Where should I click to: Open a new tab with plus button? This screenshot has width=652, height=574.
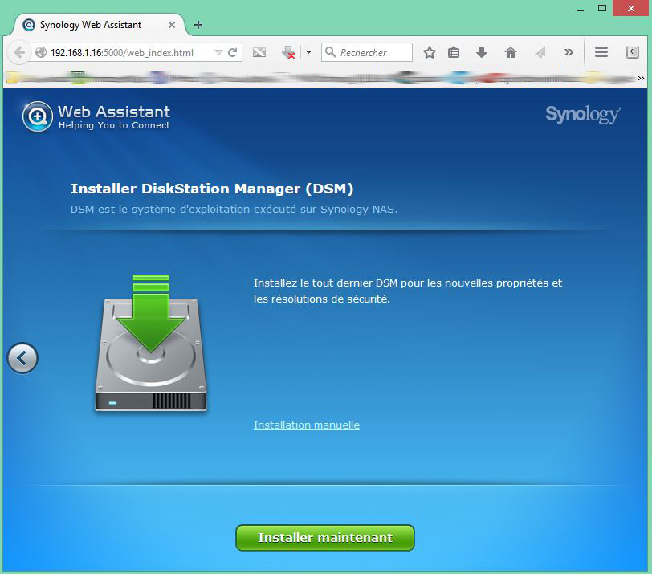click(x=198, y=25)
